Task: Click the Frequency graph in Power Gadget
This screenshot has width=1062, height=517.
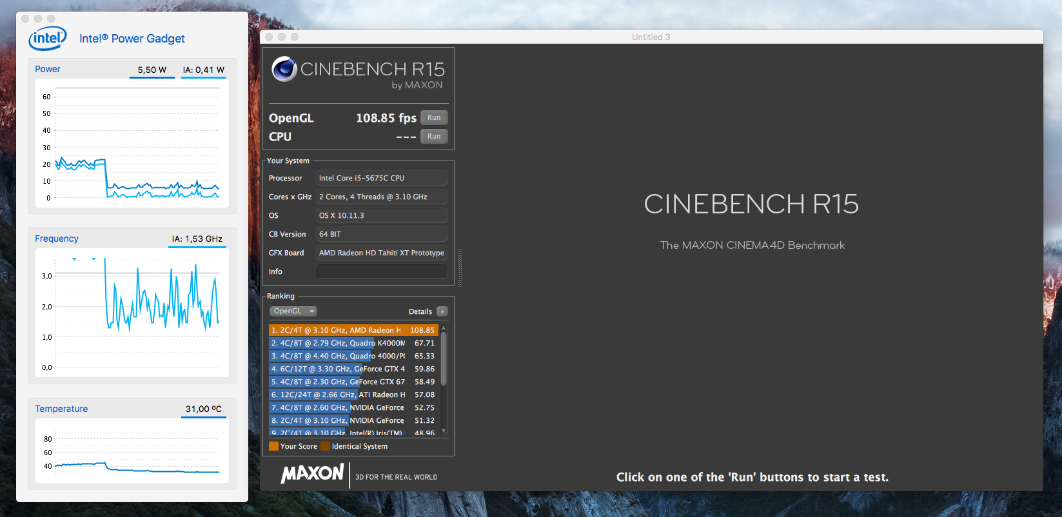Action: (x=132, y=313)
